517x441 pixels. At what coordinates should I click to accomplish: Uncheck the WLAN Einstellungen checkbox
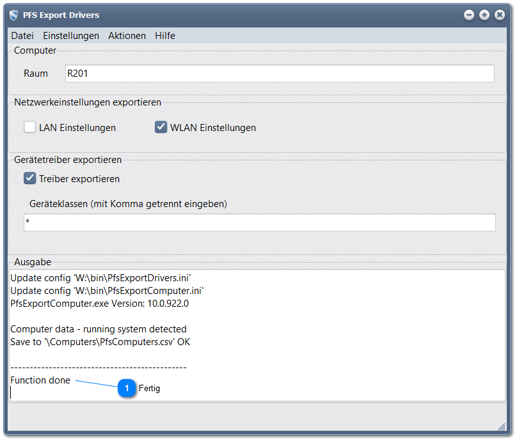point(161,127)
